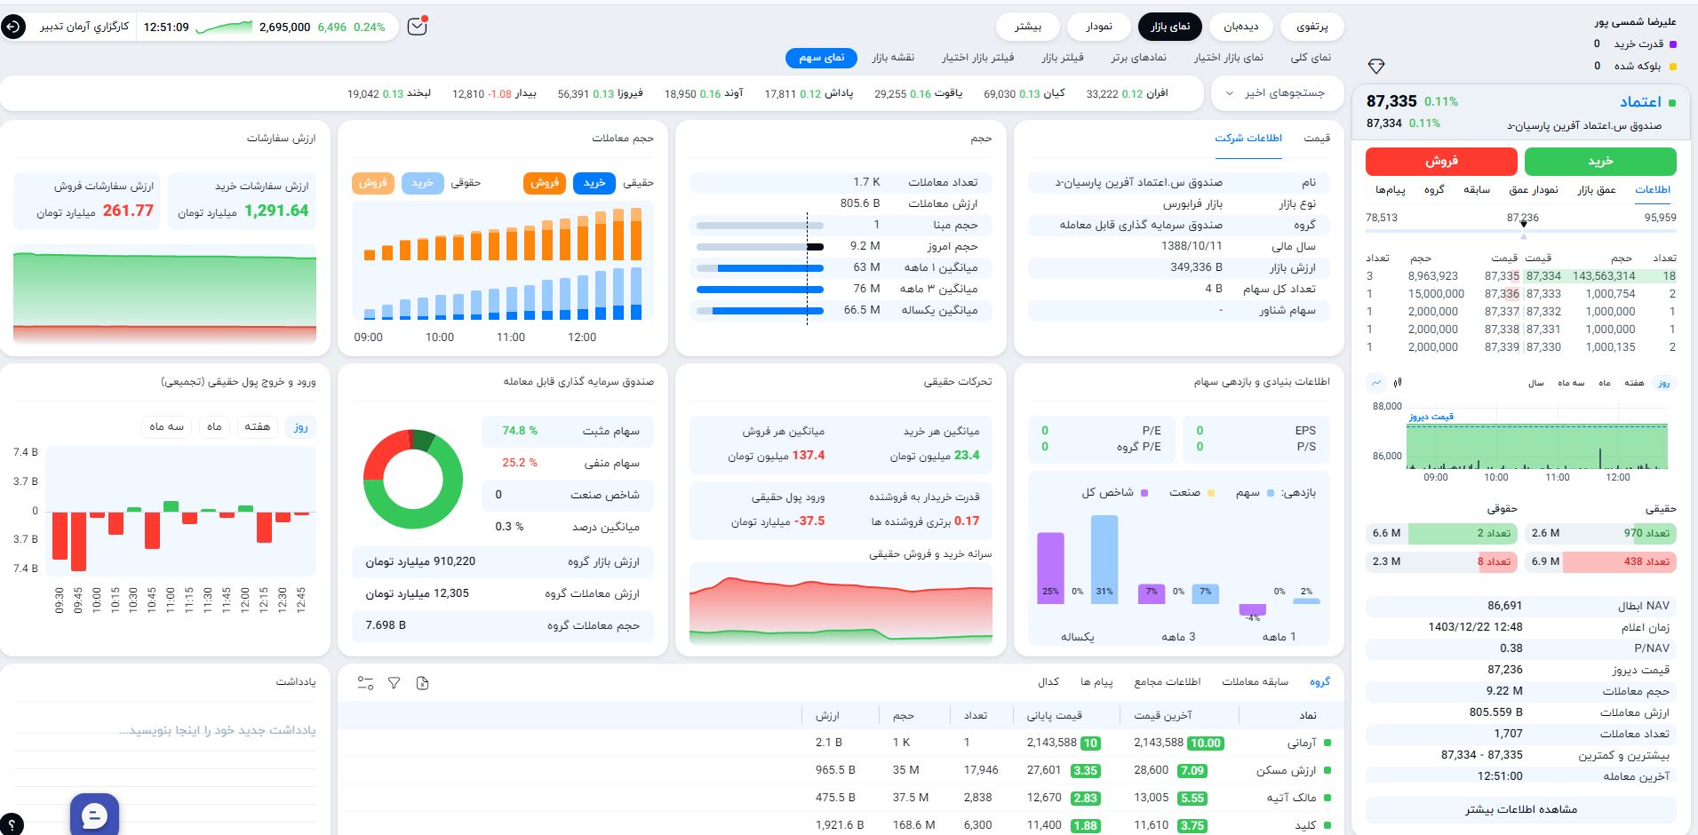Switch sidebar chart to candlestick icon
Screen dimensions: 1698x835
[x=1398, y=383]
